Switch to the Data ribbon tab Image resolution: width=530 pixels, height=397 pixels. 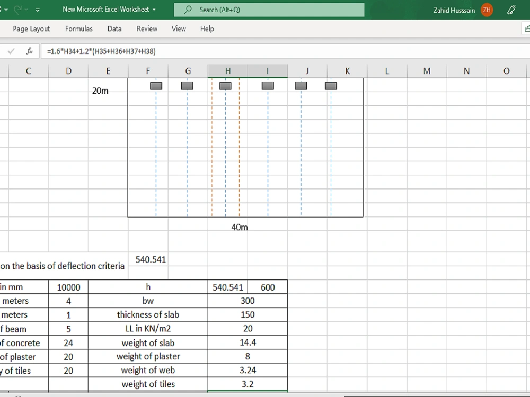(114, 29)
